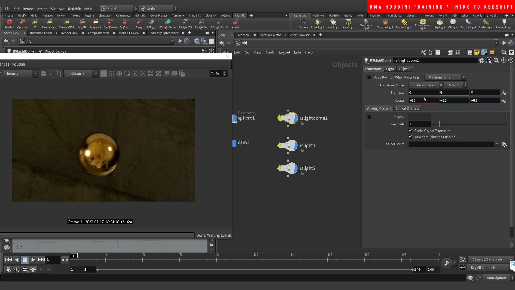515x290 pixels.
Task: Uncheck Cache Object Transform
Action: [411, 131]
